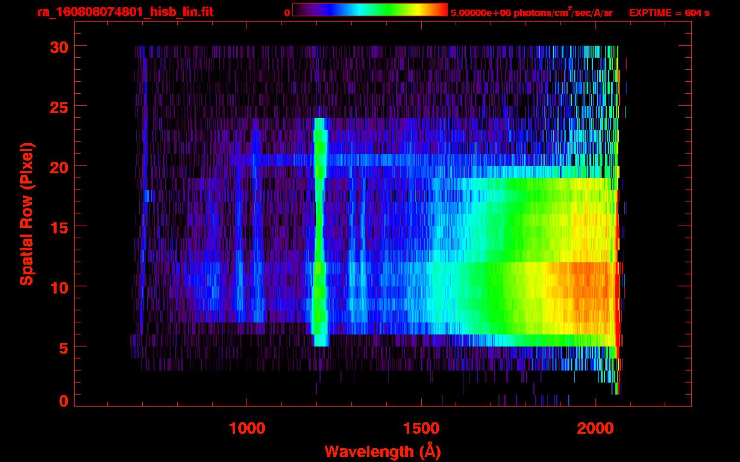Click the 1000 wavelength tick label
The width and height of the screenshot is (740, 462).
[246, 428]
